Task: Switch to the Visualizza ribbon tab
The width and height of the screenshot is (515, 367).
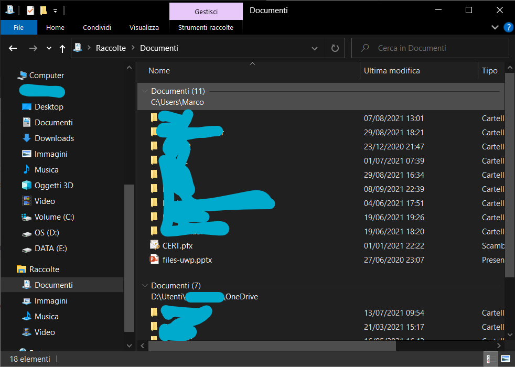Action: pos(144,27)
